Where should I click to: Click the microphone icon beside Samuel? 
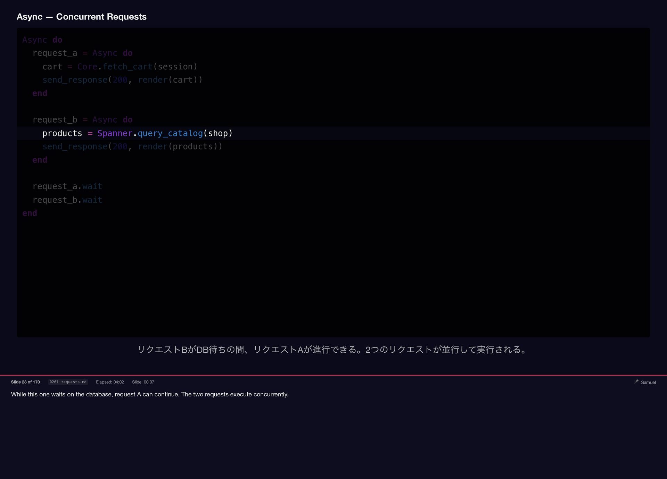coord(636,382)
